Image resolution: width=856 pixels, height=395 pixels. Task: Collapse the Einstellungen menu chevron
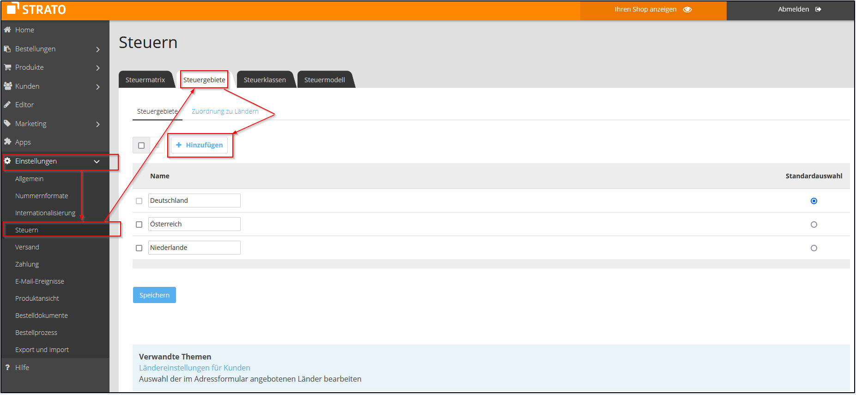97,162
